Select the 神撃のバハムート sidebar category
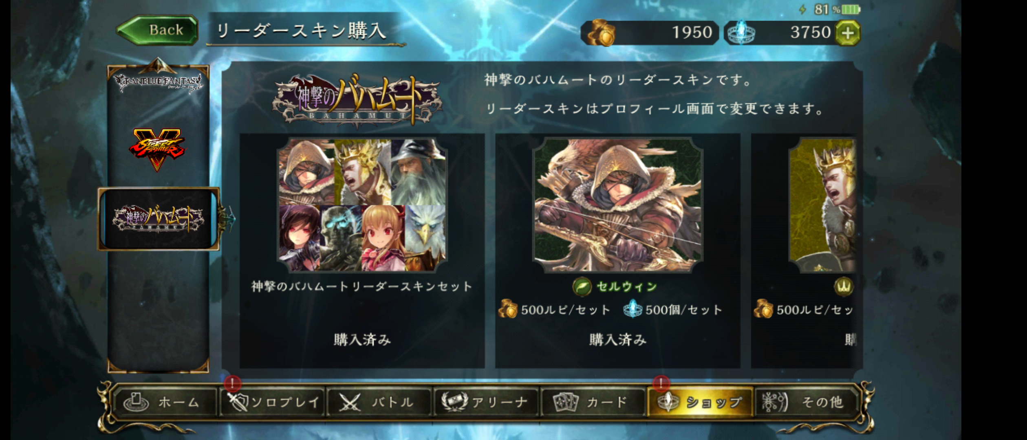This screenshot has height=440, width=1027. 159,219
